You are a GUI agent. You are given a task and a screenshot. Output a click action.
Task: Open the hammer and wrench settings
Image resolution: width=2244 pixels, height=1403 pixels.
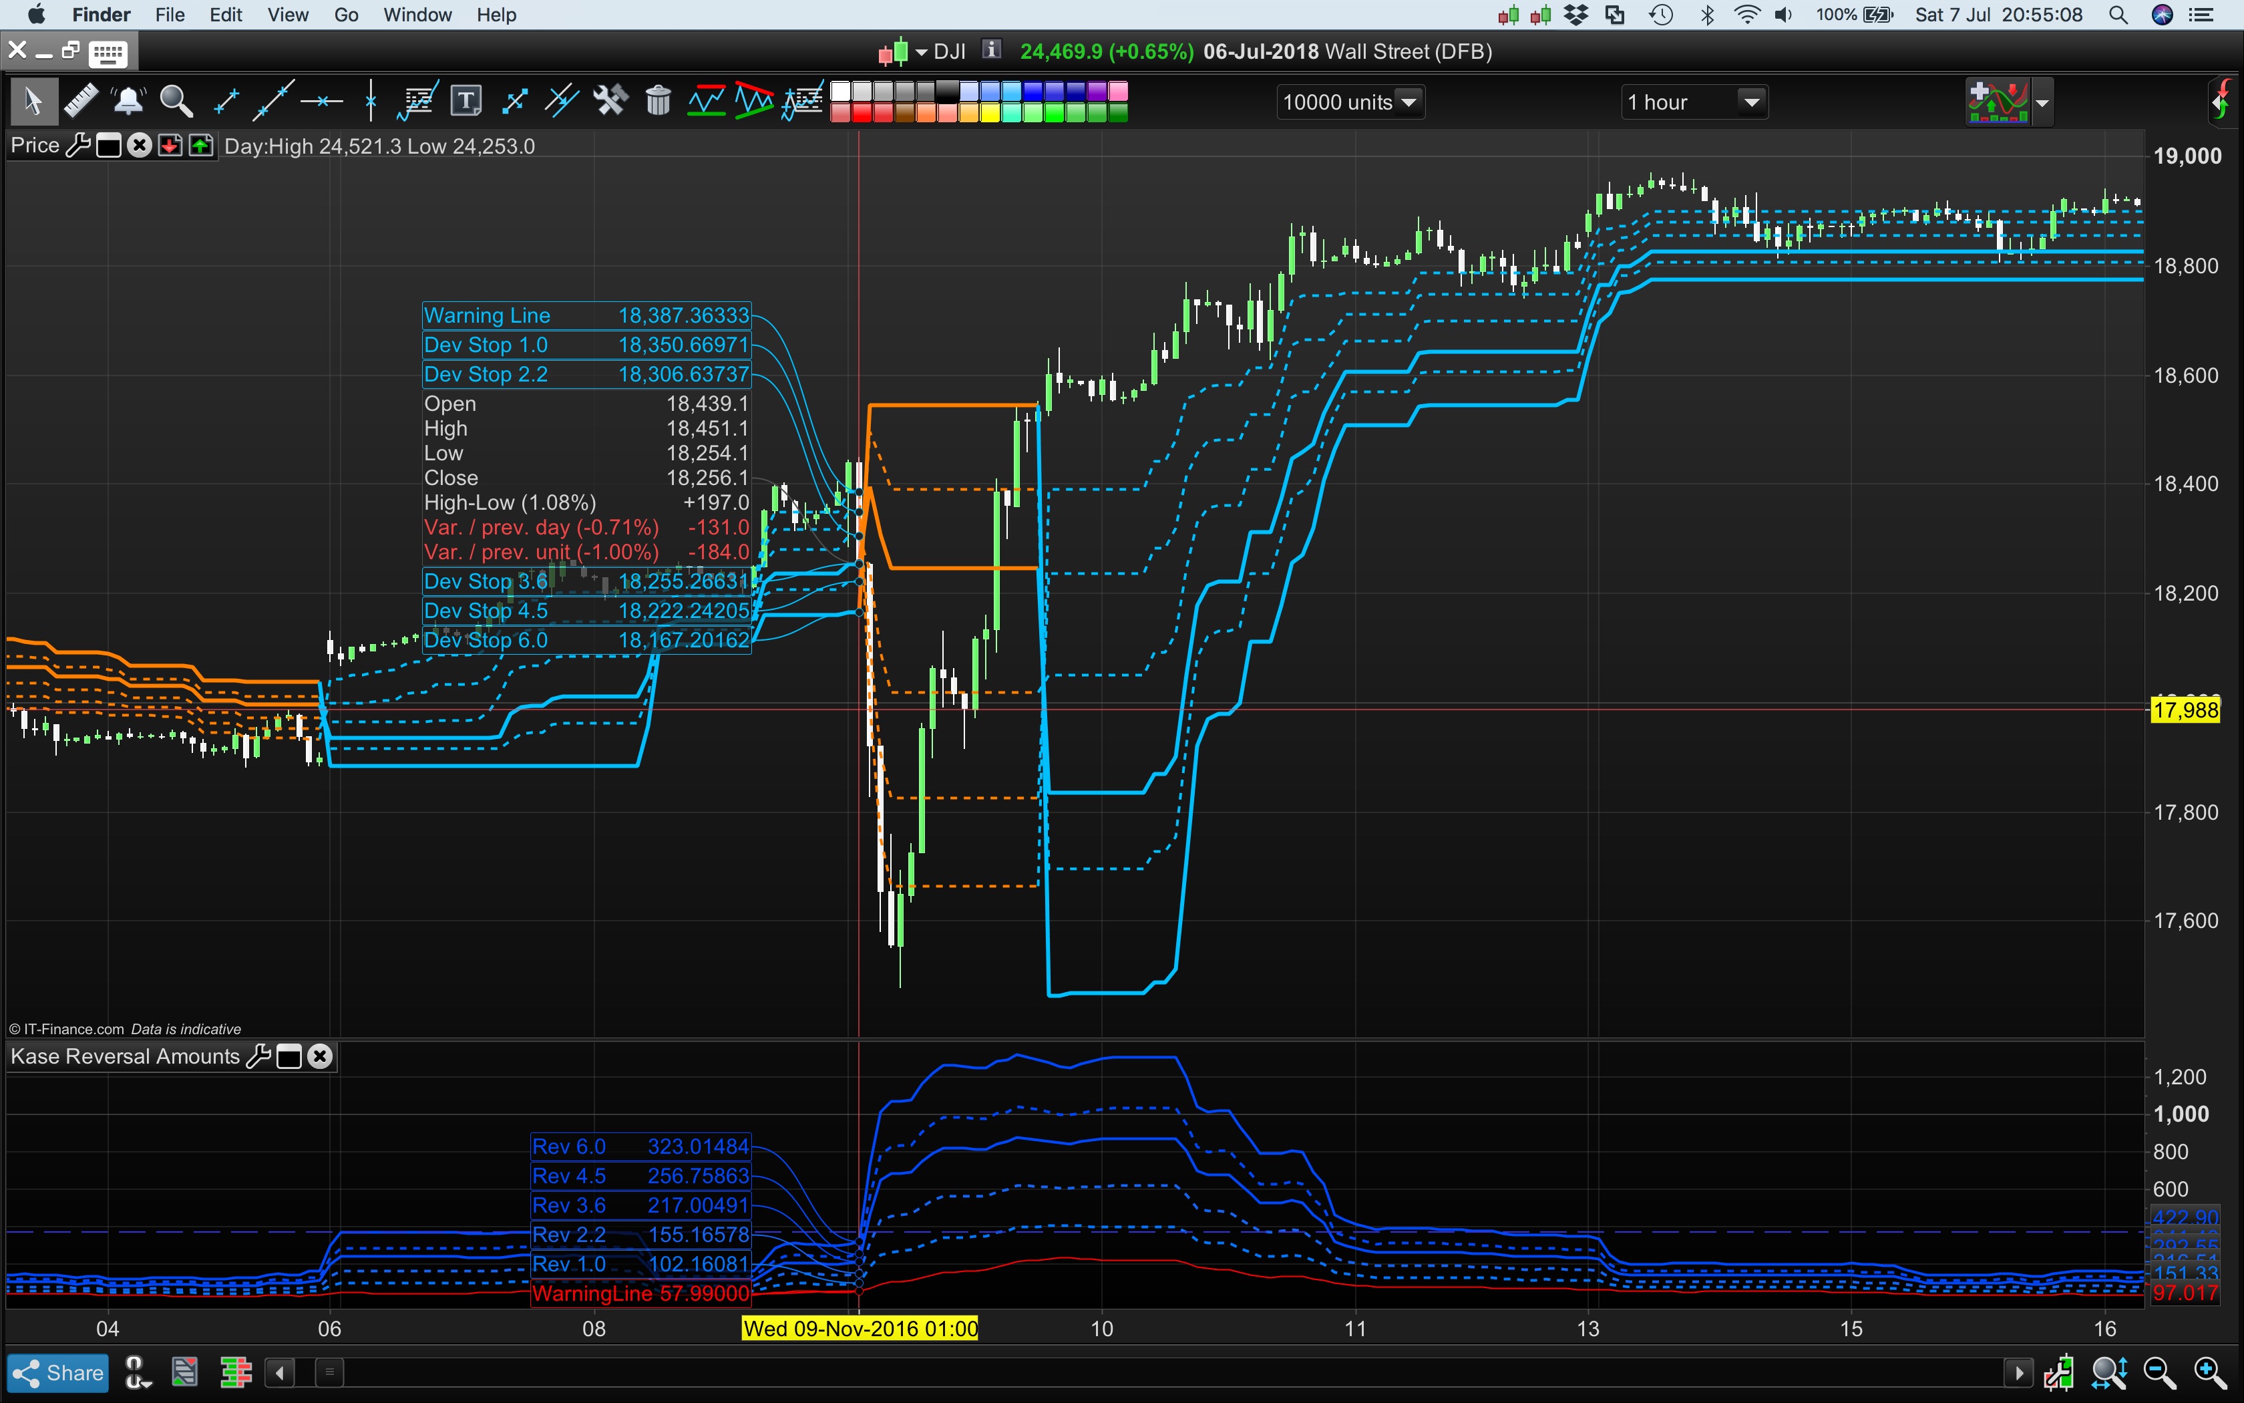[x=610, y=100]
